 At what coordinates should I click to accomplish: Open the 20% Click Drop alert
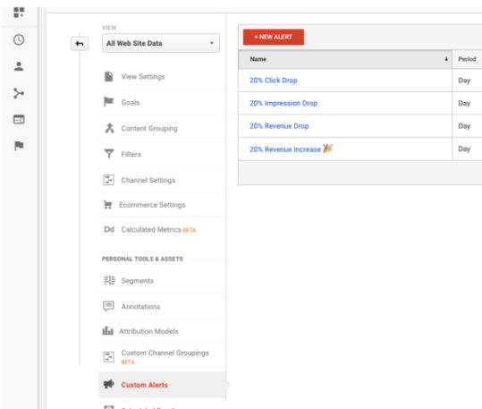pyautogui.click(x=274, y=81)
